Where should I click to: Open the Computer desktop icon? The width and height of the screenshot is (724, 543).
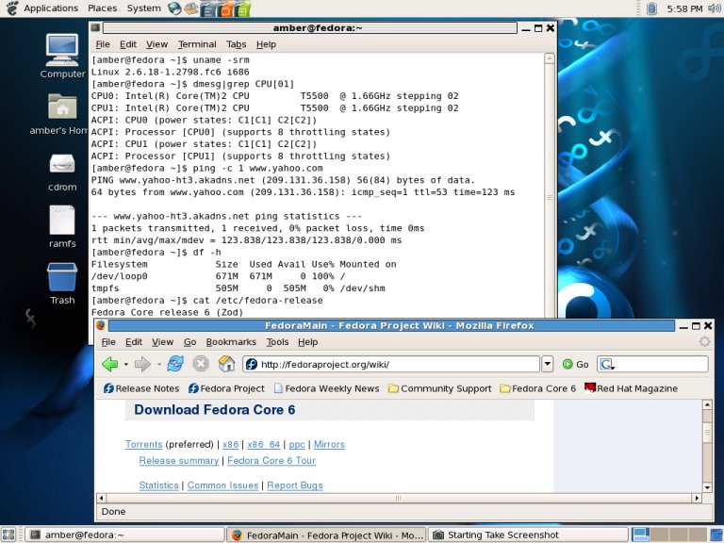[x=62, y=57]
